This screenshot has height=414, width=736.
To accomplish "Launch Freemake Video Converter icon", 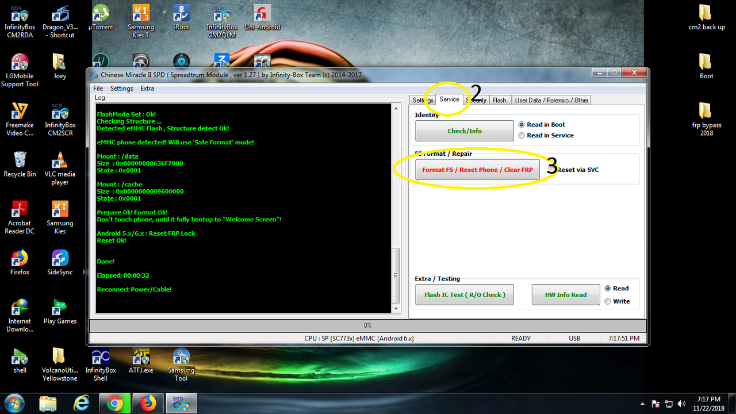I will click(x=20, y=120).
